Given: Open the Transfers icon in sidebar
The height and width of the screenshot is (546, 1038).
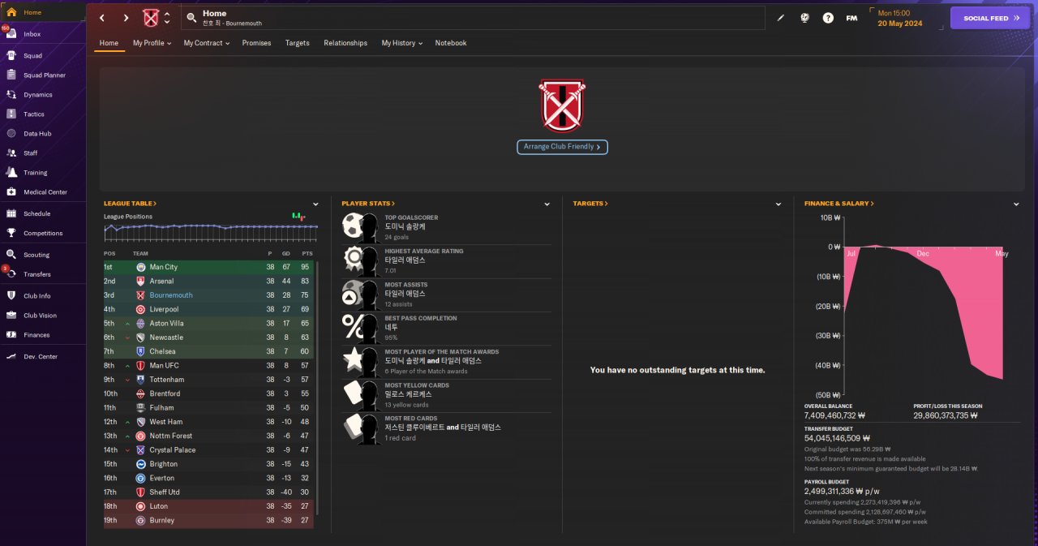Looking at the screenshot, I should [x=11, y=274].
